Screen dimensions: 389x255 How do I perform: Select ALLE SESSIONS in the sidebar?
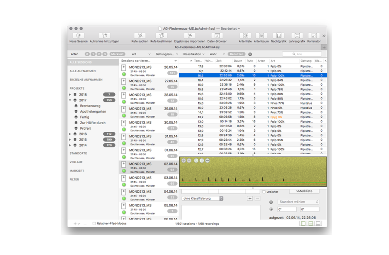point(93,62)
